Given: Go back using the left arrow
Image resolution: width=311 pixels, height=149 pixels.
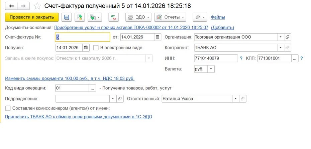Looking at the screenshot, I should pos(12,6).
